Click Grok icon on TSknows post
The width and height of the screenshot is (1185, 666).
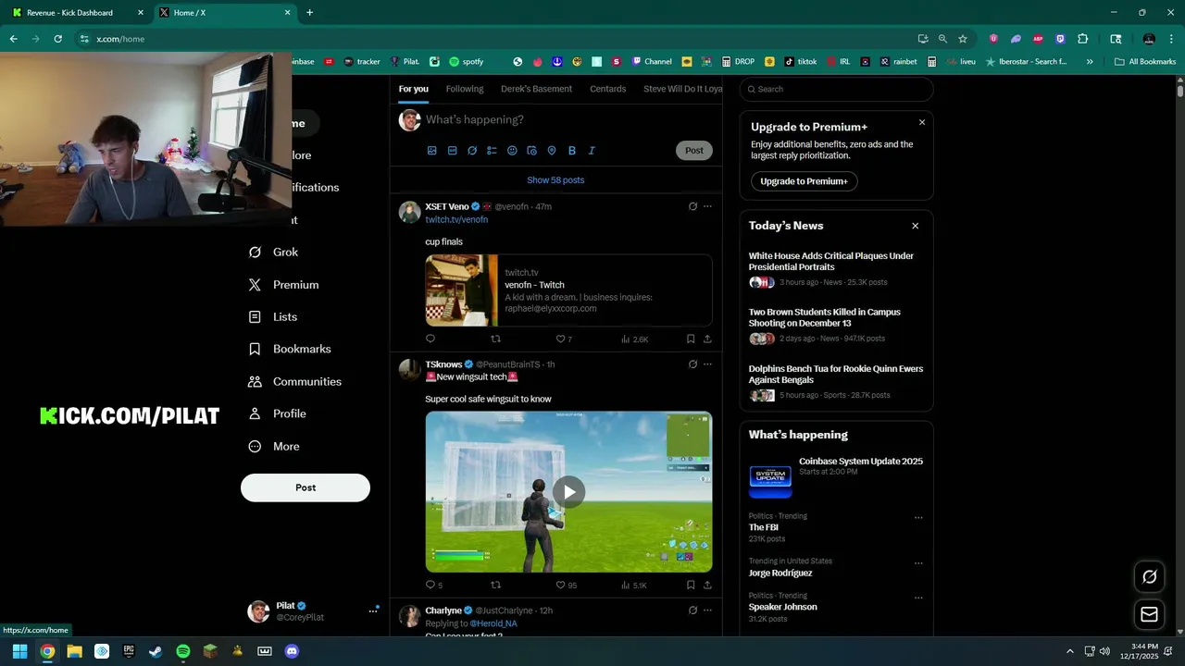click(x=692, y=364)
